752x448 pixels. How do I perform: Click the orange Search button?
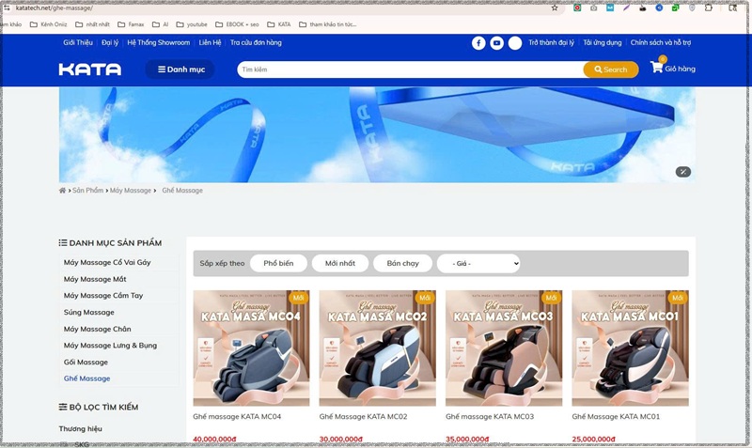pos(610,70)
